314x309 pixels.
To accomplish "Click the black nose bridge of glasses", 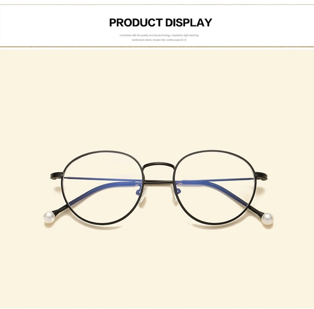I will pyautogui.click(x=158, y=165).
